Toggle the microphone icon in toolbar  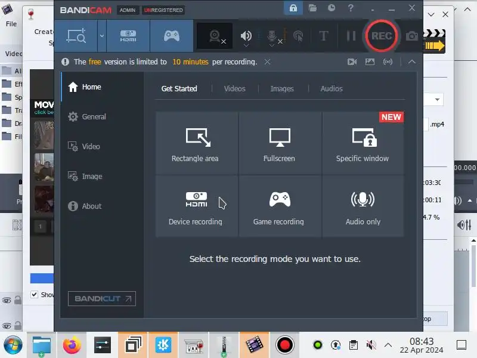pos(272,35)
